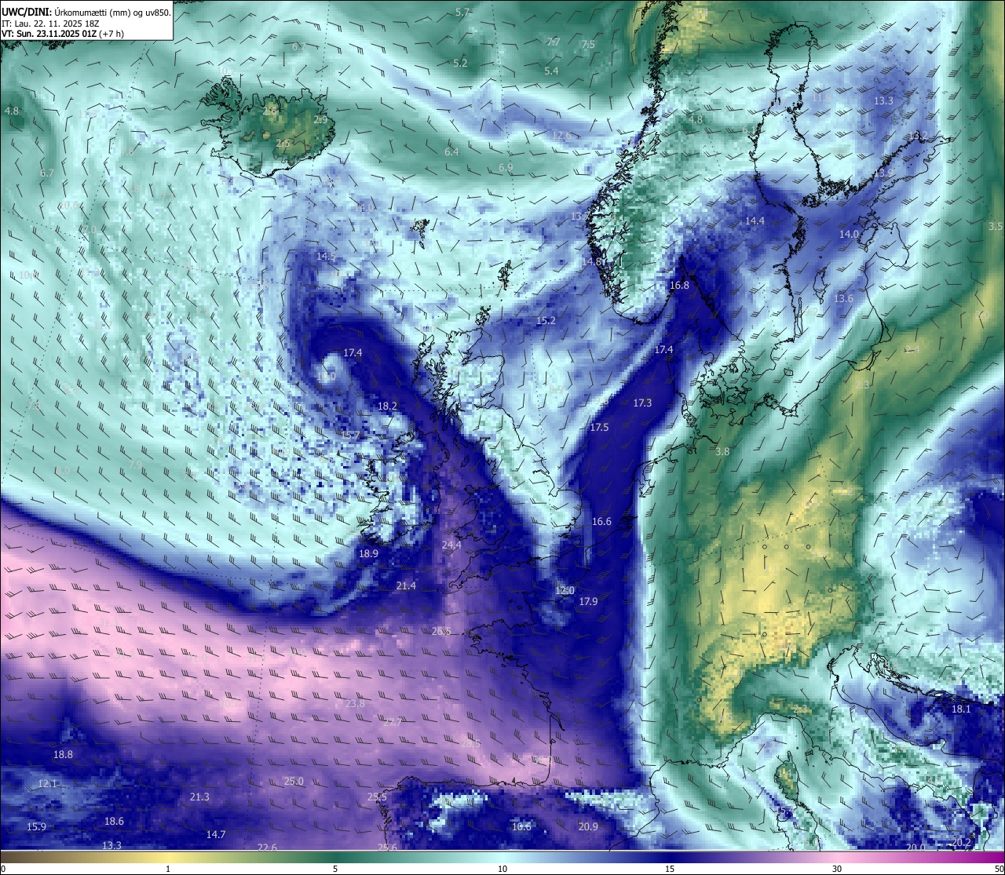Click the title 'UWC/DINI: Úrkomumætti (mm) og uv850.'
1005x875 pixels.
[86, 13]
